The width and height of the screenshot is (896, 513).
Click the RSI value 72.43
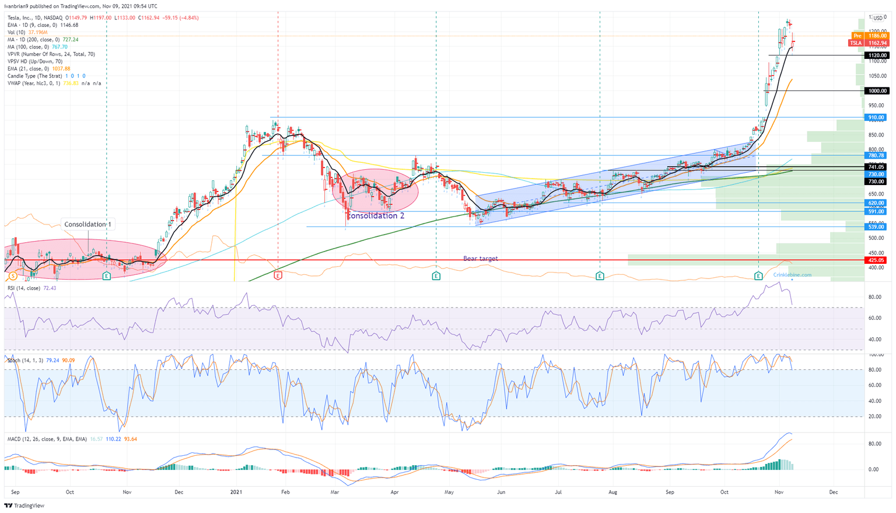click(x=50, y=288)
